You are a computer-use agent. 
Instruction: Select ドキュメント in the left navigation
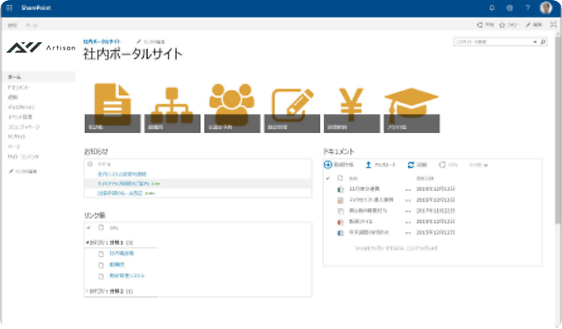(19, 87)
